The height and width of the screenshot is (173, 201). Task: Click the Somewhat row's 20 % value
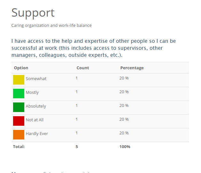pos(124,78)
